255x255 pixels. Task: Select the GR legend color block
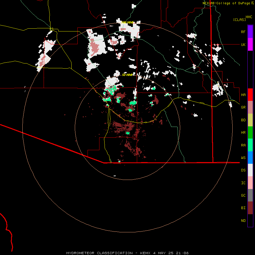(x=250, y=107)
